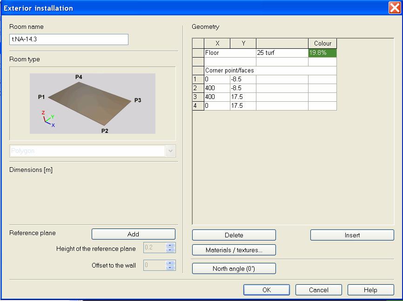Click the Add reference plane button

pos(134,234)
